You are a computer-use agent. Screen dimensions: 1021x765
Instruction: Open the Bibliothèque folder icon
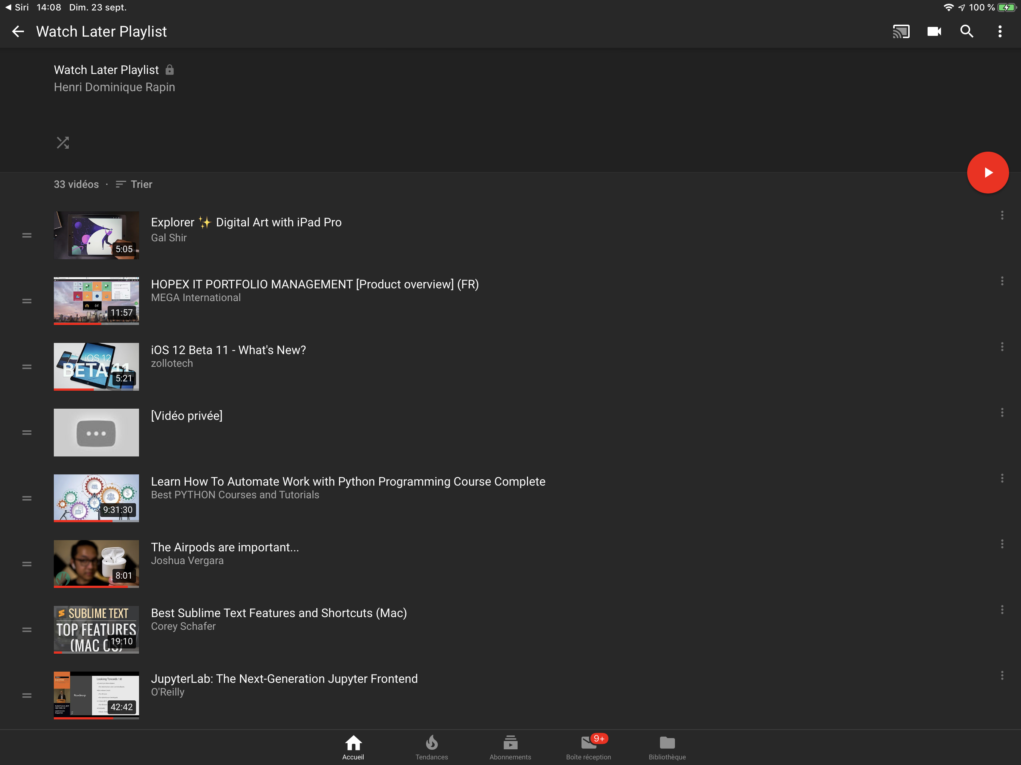click(x=666, y=743)
